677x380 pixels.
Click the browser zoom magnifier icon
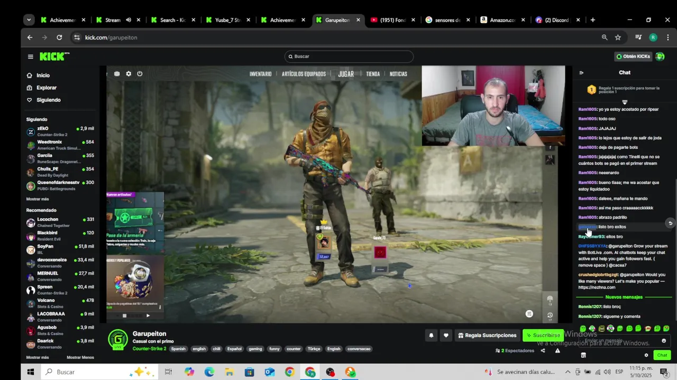[604, 37]
